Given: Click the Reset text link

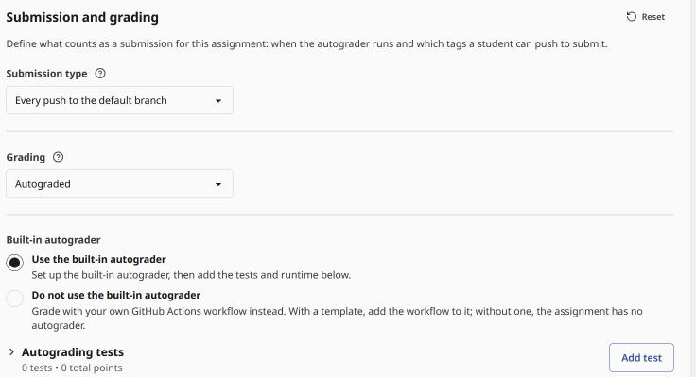Looking at the screenshot, I should point(652,17).
